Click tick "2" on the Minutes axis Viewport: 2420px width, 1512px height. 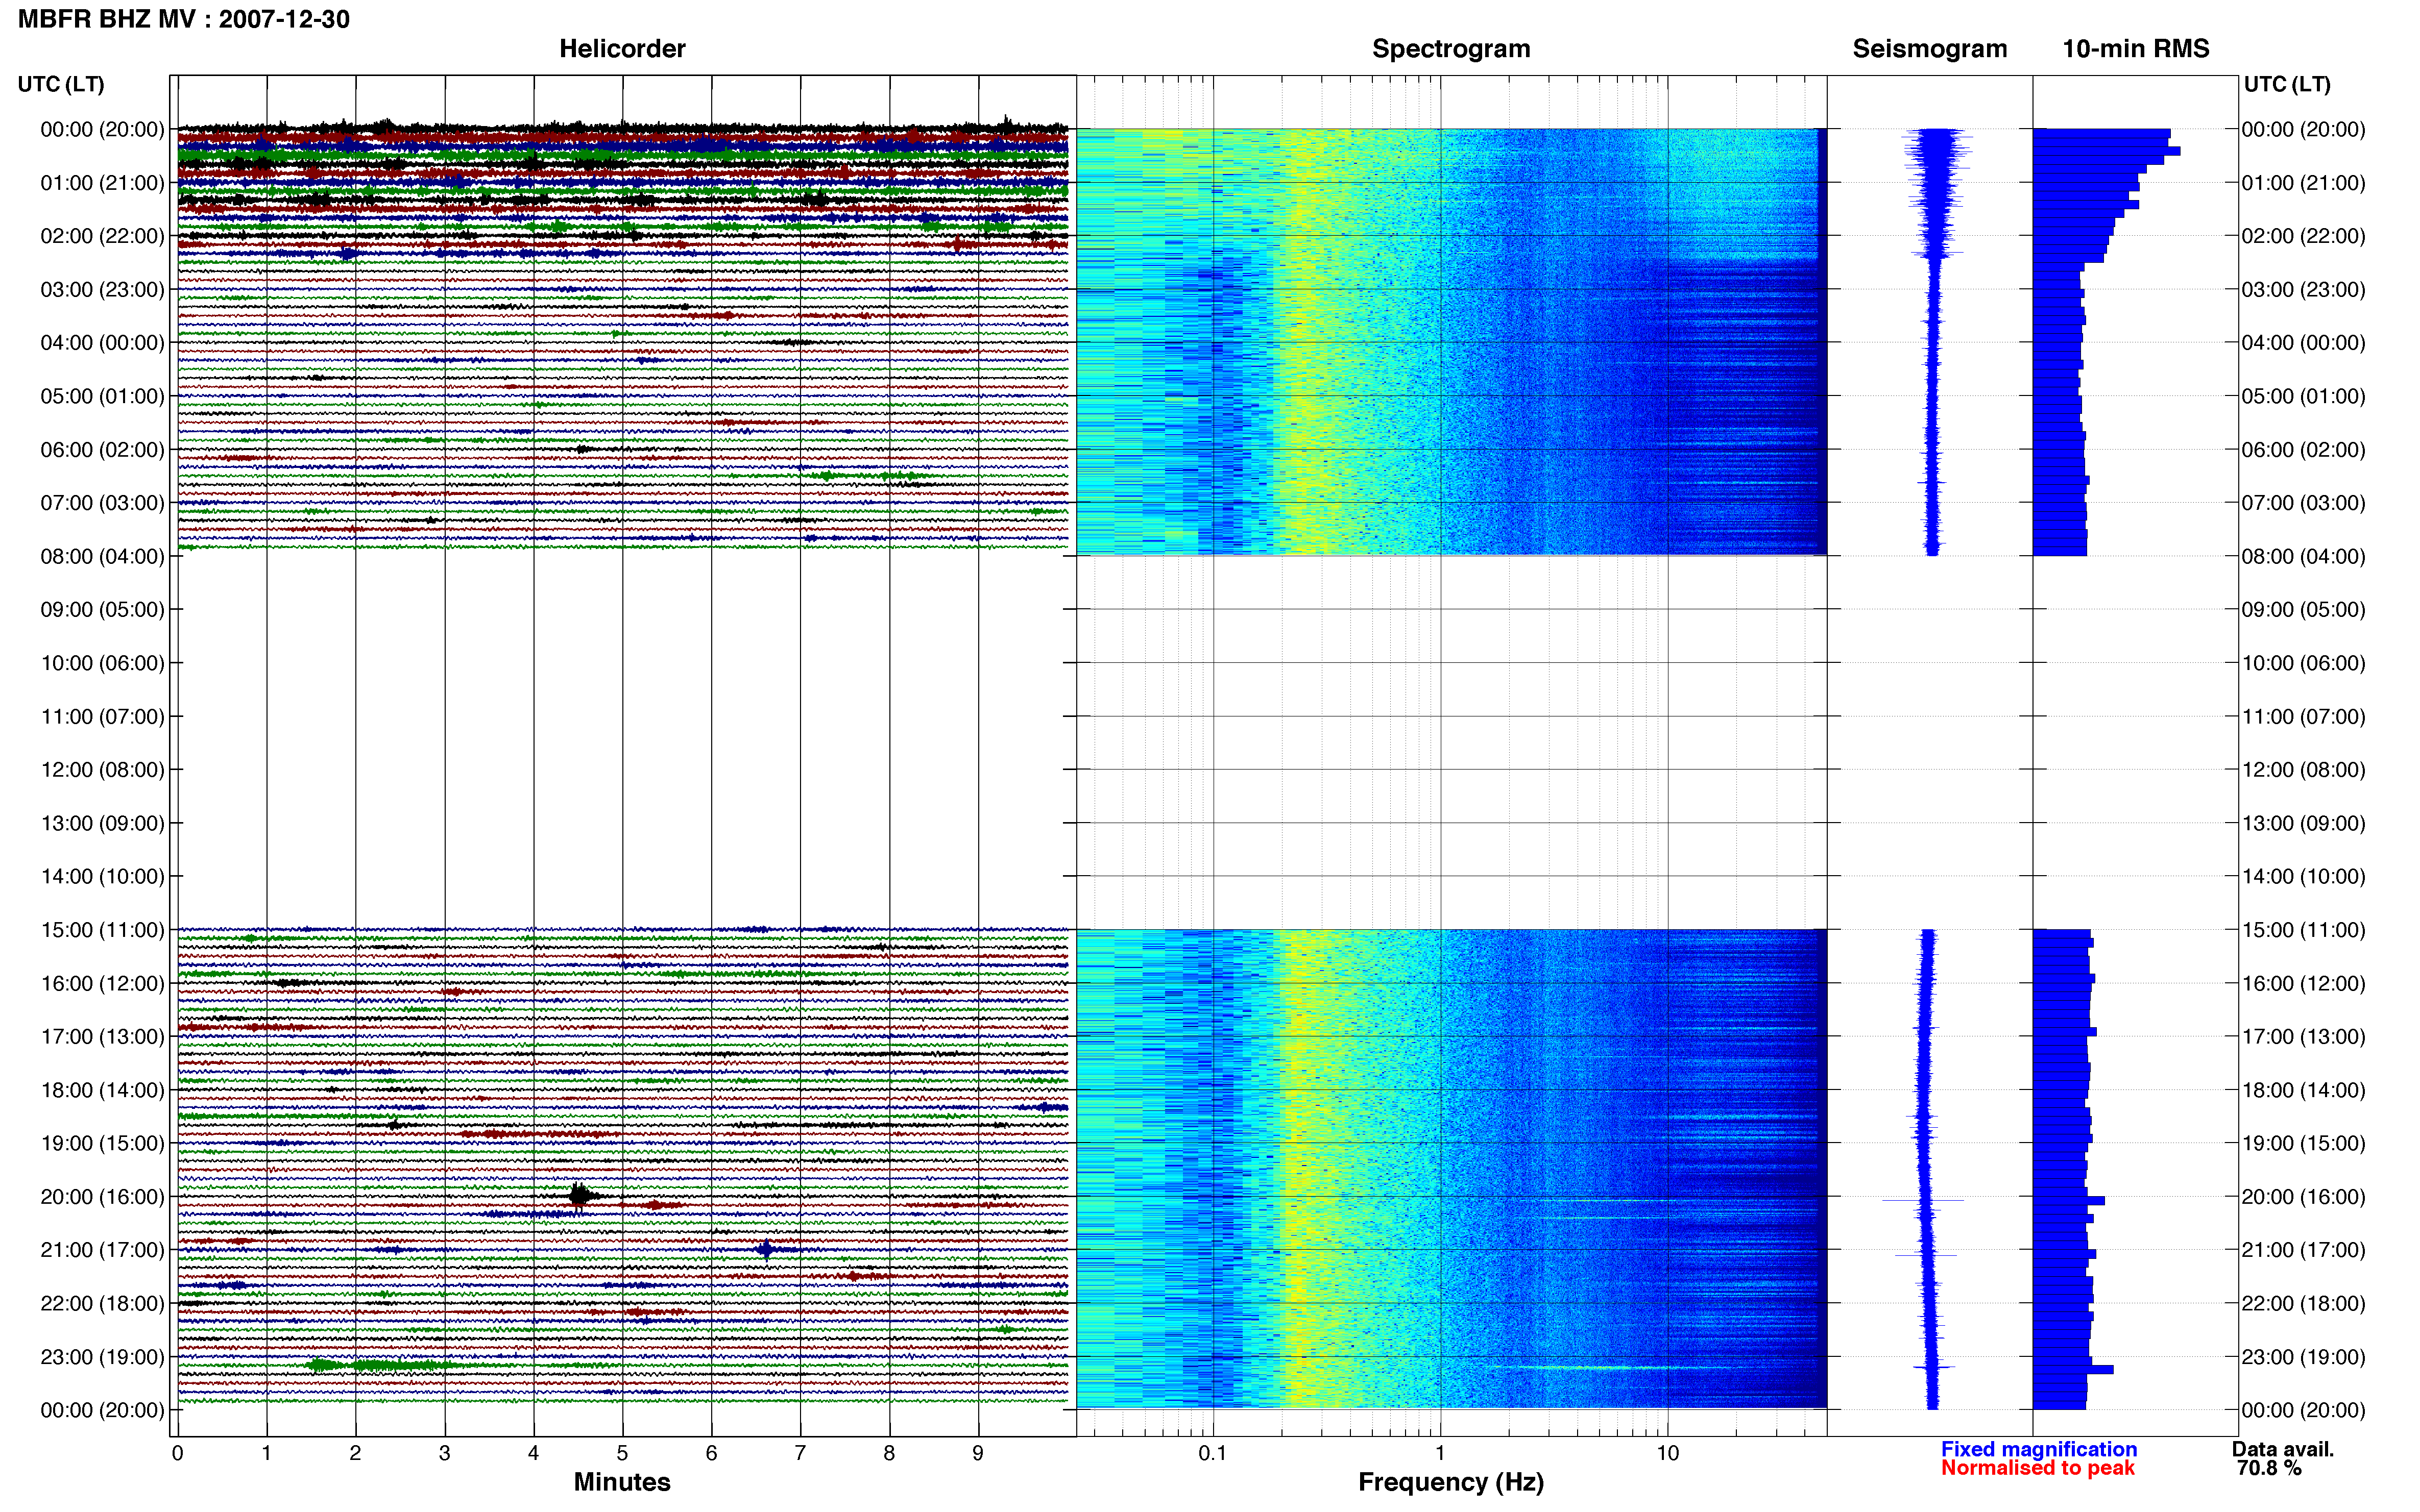[355, 1453]
